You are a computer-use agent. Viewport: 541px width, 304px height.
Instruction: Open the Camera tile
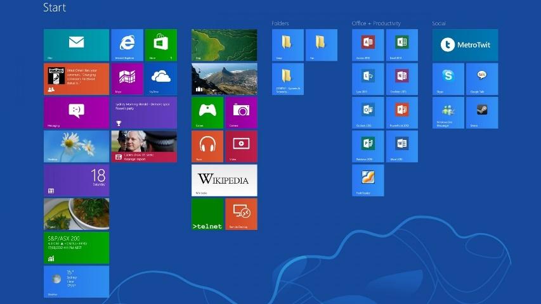pos(241,113)
